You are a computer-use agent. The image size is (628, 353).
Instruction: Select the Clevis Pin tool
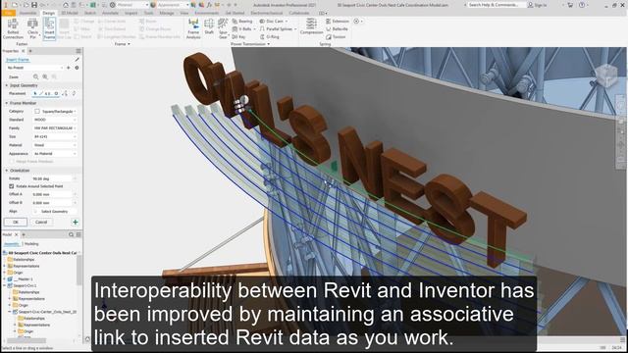tap(32, 28)
